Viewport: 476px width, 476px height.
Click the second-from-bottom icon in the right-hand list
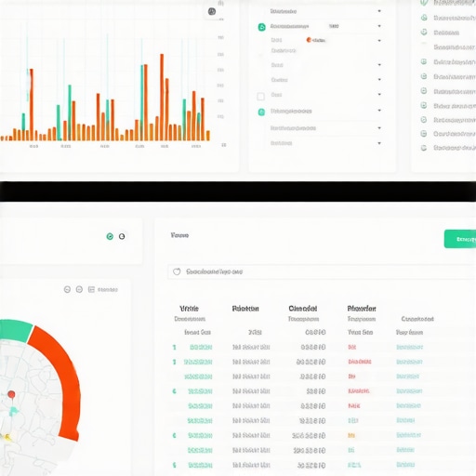pyautogui.click(x=424, y=134)
